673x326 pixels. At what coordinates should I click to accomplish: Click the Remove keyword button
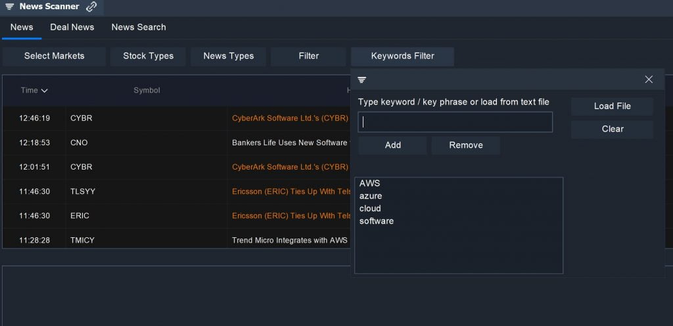click(466, 145)
